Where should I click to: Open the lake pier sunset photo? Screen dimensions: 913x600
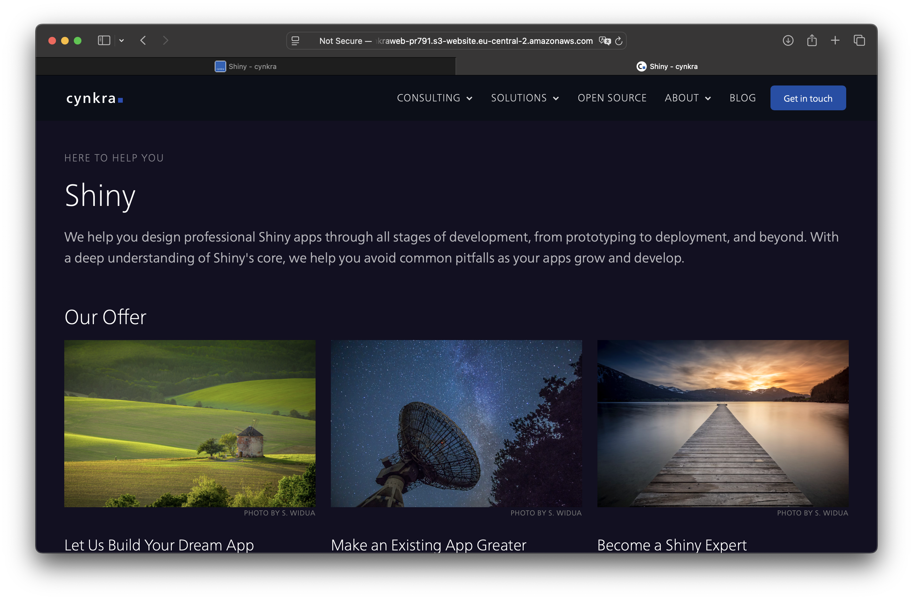(x=723, y=423)
